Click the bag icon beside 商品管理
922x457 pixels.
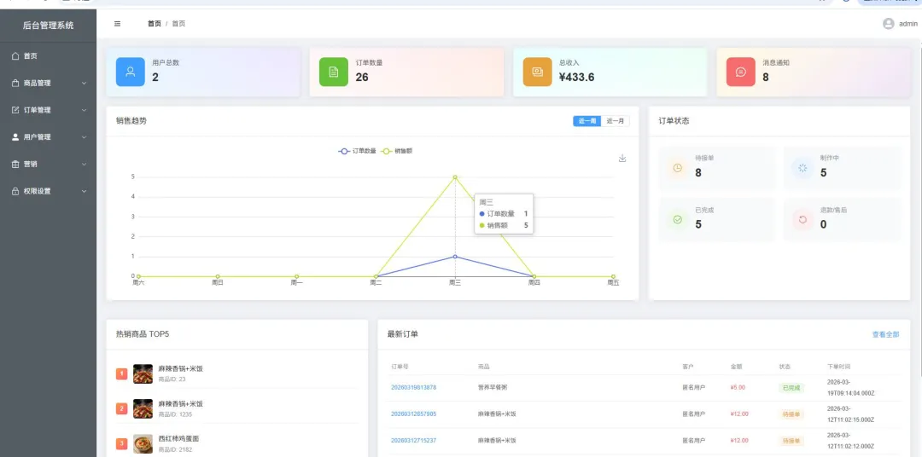click(16, 83)
